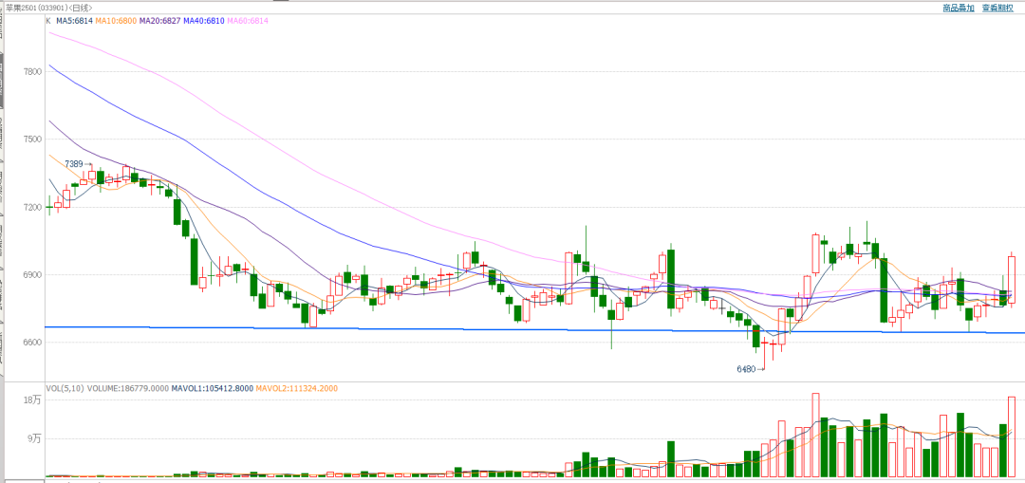Click the VOLUME:186779.0000 value

[x=128, y=388]
